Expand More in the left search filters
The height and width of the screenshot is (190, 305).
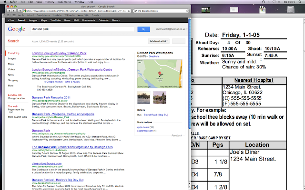(10, 85)
